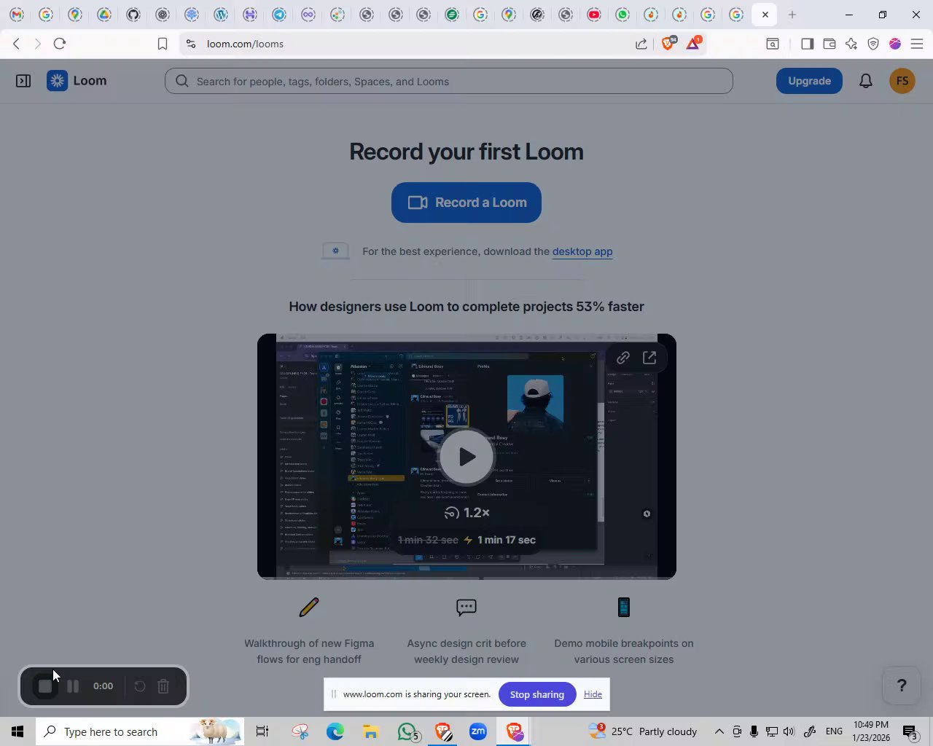Open Zoom from the taskbar
The image size is (933, 746).
478,731
